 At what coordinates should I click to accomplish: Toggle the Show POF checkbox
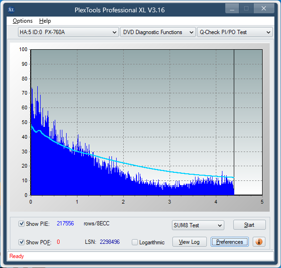[x=22, y=242]
